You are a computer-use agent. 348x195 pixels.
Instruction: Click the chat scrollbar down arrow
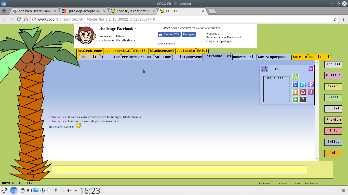(317, 159)
